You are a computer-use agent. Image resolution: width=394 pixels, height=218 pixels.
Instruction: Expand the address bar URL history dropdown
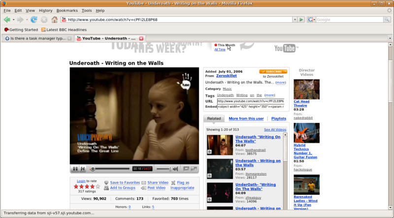[x=295, y=20]
